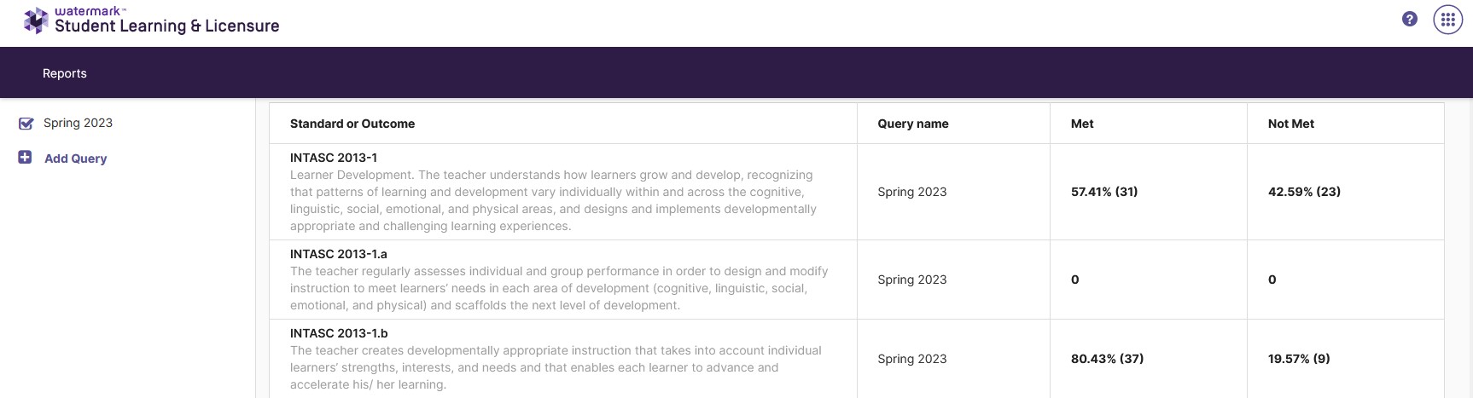The height and width of the screenshot is (398, 1473).
Task: Click the Query name column header
Action: coord(913,124)
